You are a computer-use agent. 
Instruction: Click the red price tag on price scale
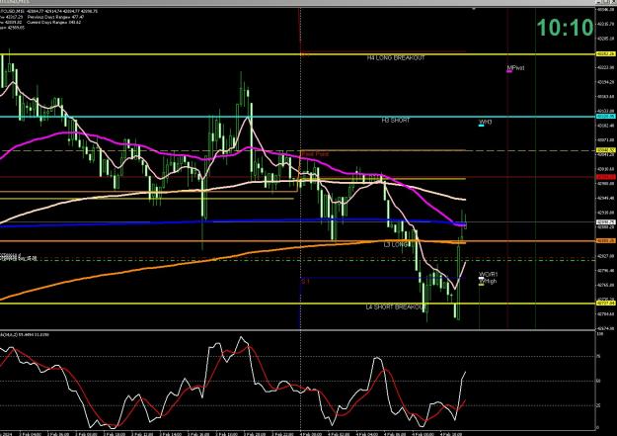pyautogui.click(x=606, y=177)
